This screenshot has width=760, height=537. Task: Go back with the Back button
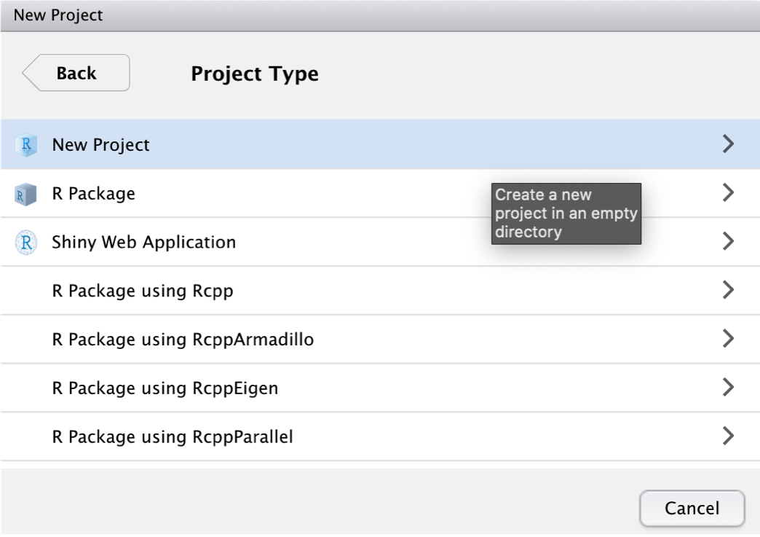point(76,73)
